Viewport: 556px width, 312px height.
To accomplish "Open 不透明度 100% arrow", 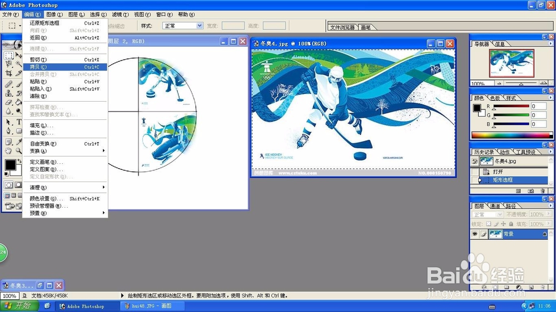I will coord(549,214).
